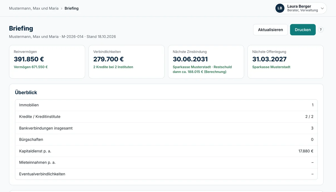Click the Überblick section heading
Viewport: 336px width, 192px height.
(26, 92)
